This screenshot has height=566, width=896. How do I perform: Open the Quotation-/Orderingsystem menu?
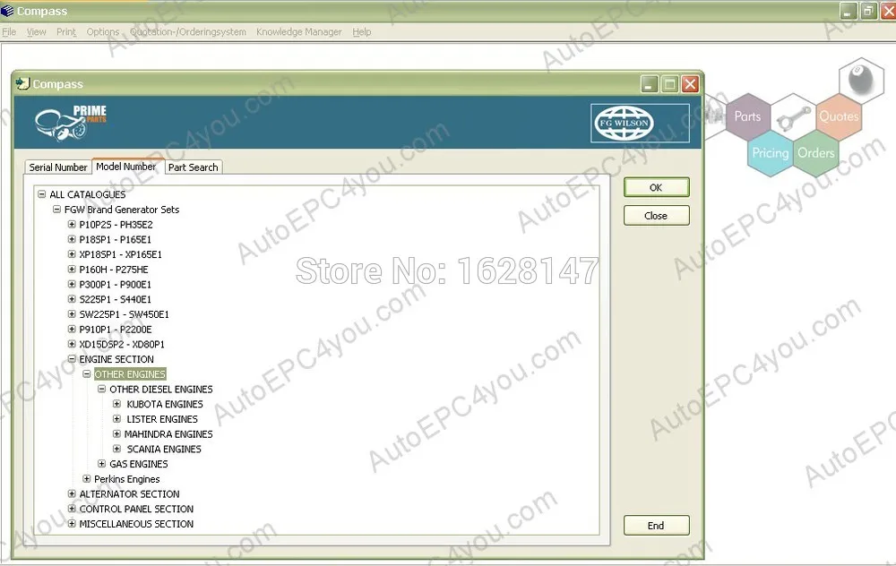(x=188, y=32)
